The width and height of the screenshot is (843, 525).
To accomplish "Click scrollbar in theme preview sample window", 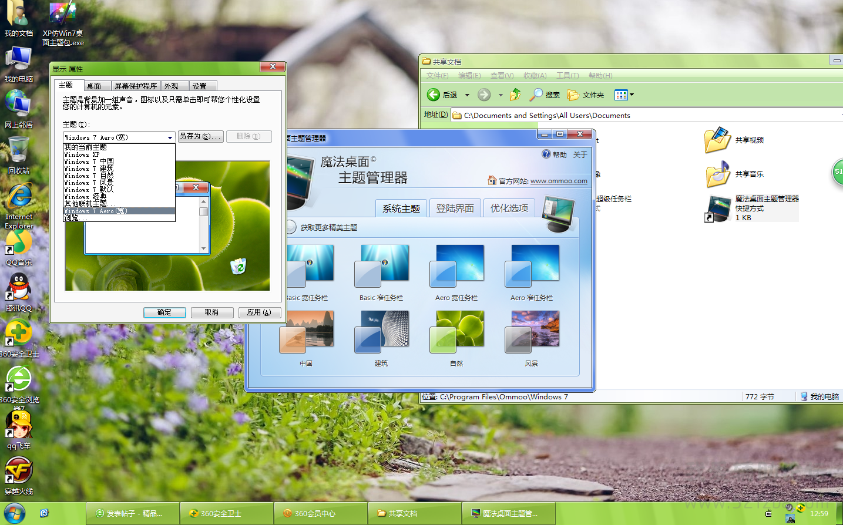I will click(x=204, y=224).
